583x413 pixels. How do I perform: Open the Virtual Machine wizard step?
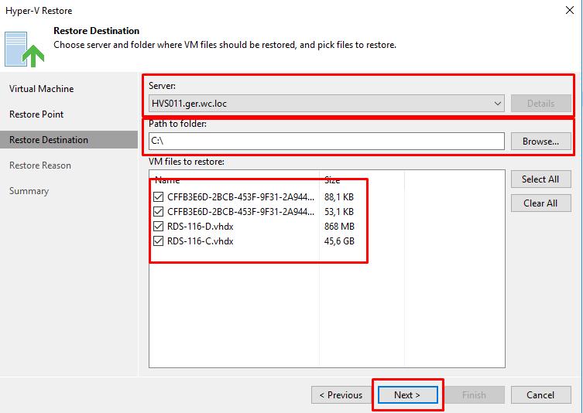coord(42,89)
